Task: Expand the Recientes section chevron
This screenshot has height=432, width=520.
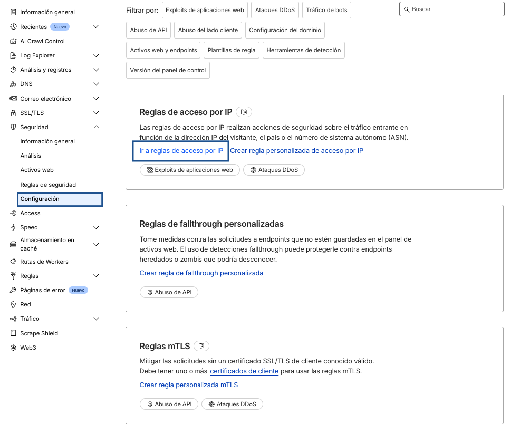Action: pyautogui.click(x=96, y=26)
